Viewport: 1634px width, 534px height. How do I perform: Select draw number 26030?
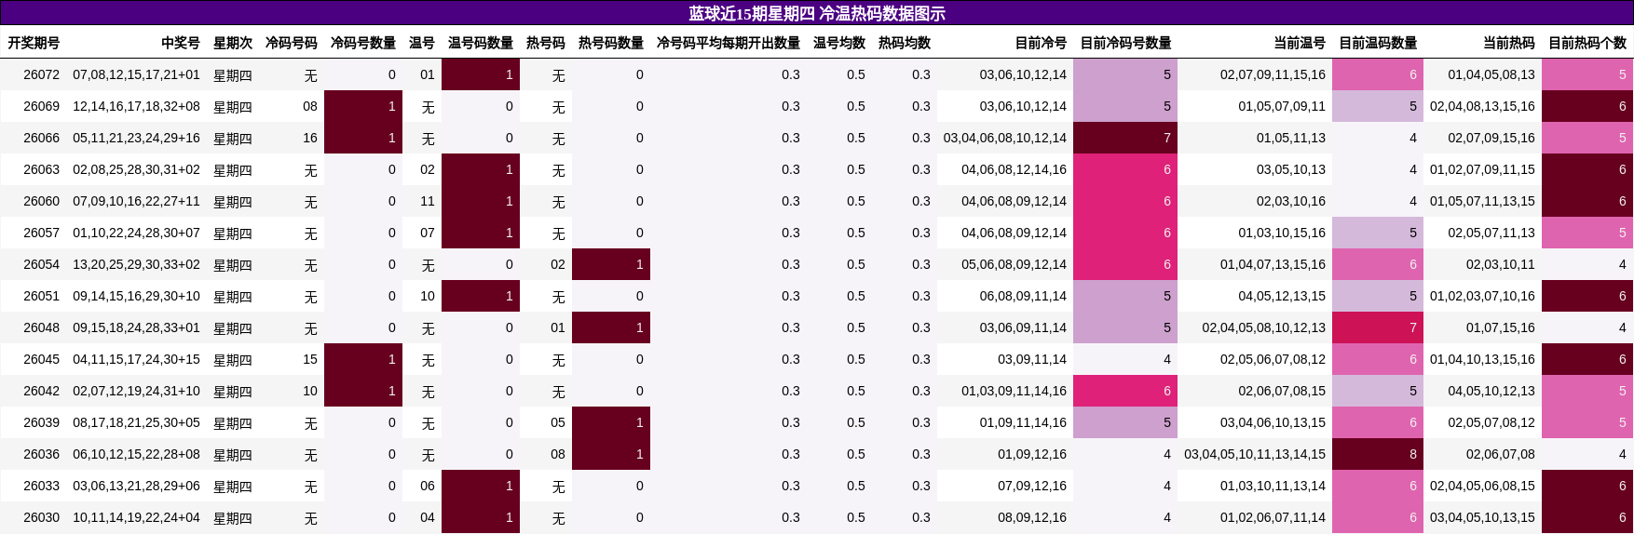[41, 517]
